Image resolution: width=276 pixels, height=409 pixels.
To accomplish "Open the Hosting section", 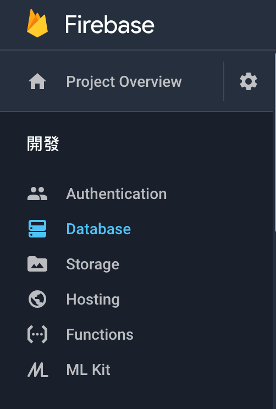I will pyautogui.click(x=93, y=300).
